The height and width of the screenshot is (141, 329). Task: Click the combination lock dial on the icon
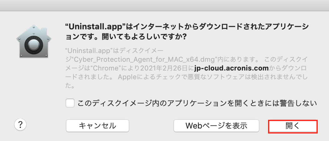click(x=33, y=44)
